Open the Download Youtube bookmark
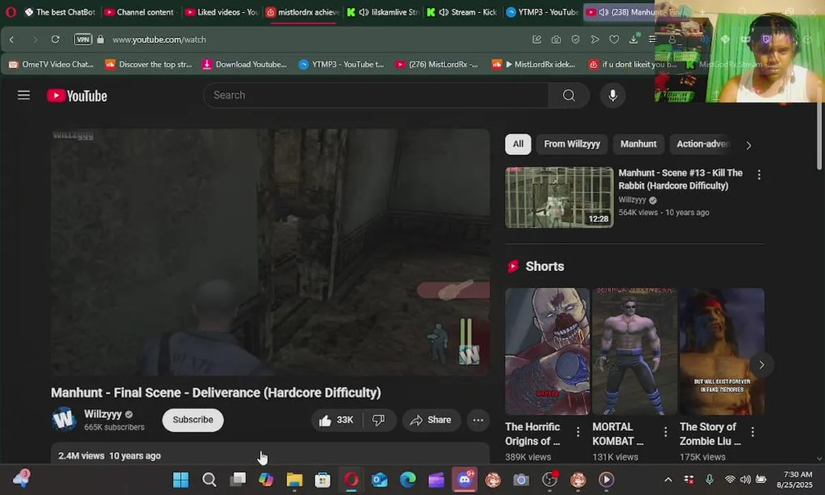The width and height of the screenshot is (825, 495). click(245, 65)
